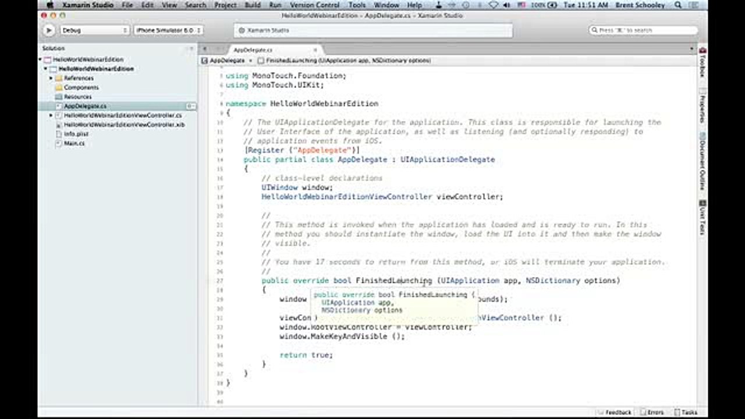Screen dimensions: 745x419
Task: Open the Build menu
Action: (x=253, y=5)
